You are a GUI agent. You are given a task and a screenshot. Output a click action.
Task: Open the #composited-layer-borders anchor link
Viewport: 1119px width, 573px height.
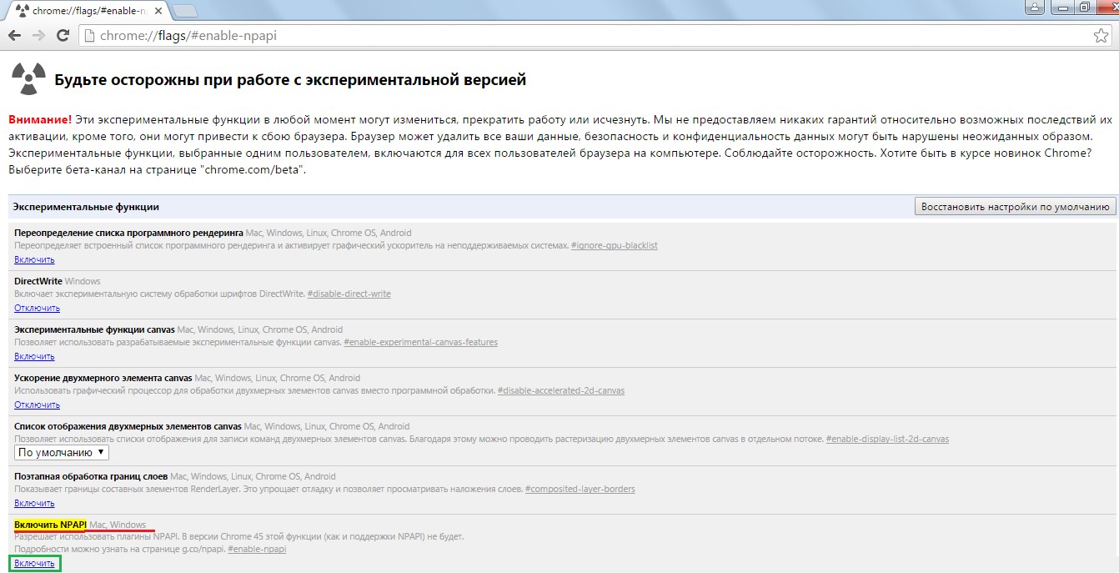pyautogui.click(x=580, y=489)
